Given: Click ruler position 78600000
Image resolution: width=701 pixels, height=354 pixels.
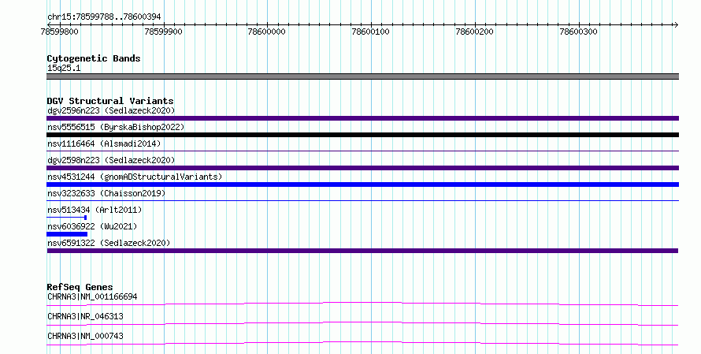Looking at the screenshot, I should tap(267, 32).
